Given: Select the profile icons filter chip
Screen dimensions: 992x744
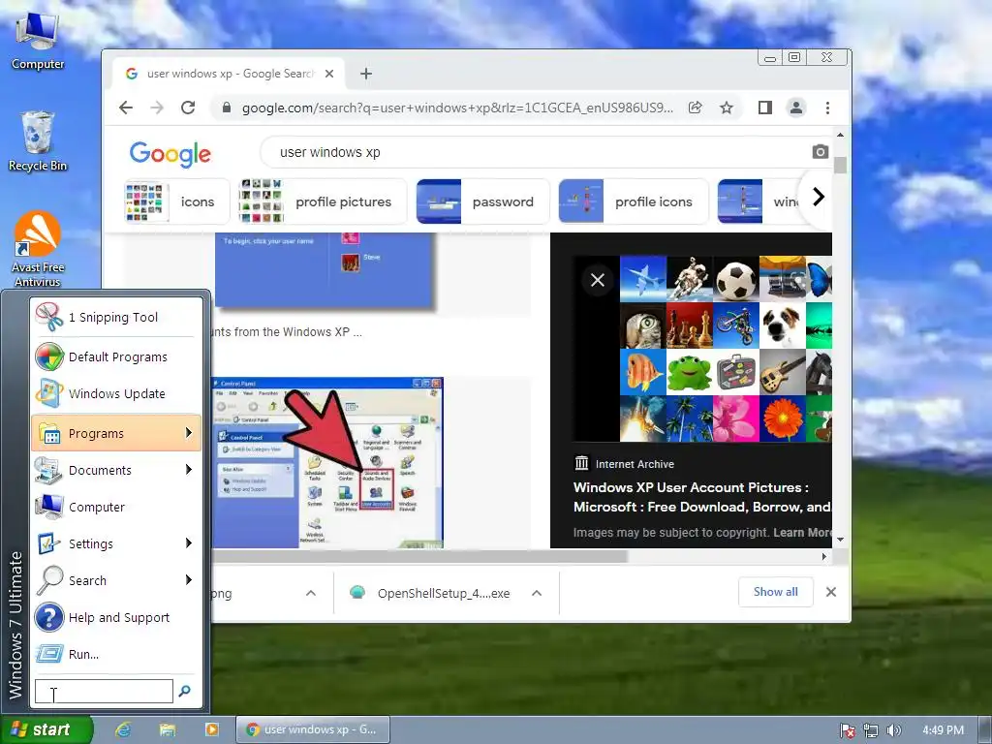Looking at the screenshot, I should [634, 201].
